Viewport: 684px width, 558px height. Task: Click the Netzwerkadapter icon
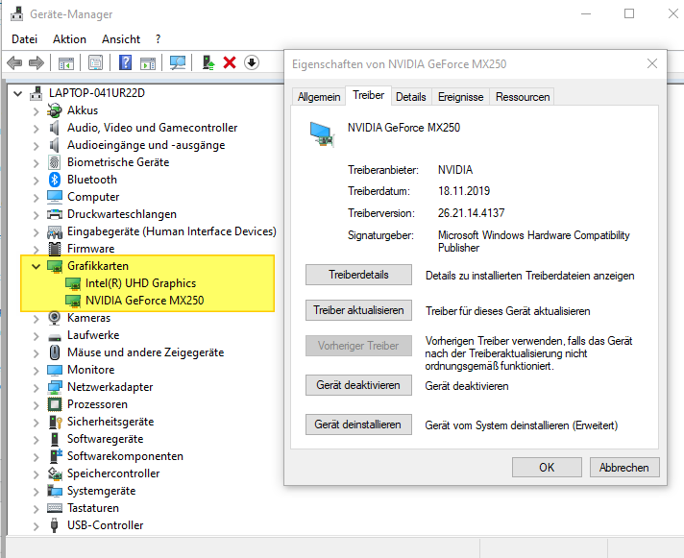(55, 387)
